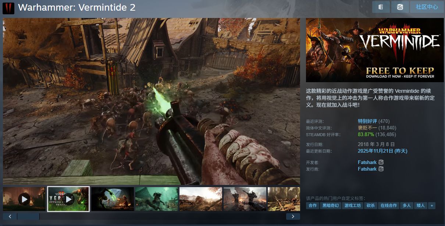This screenshot has height=226, width=445.
Task: Click the SteamDB icon next to publisher Fatshark
Action: (381, 169)
